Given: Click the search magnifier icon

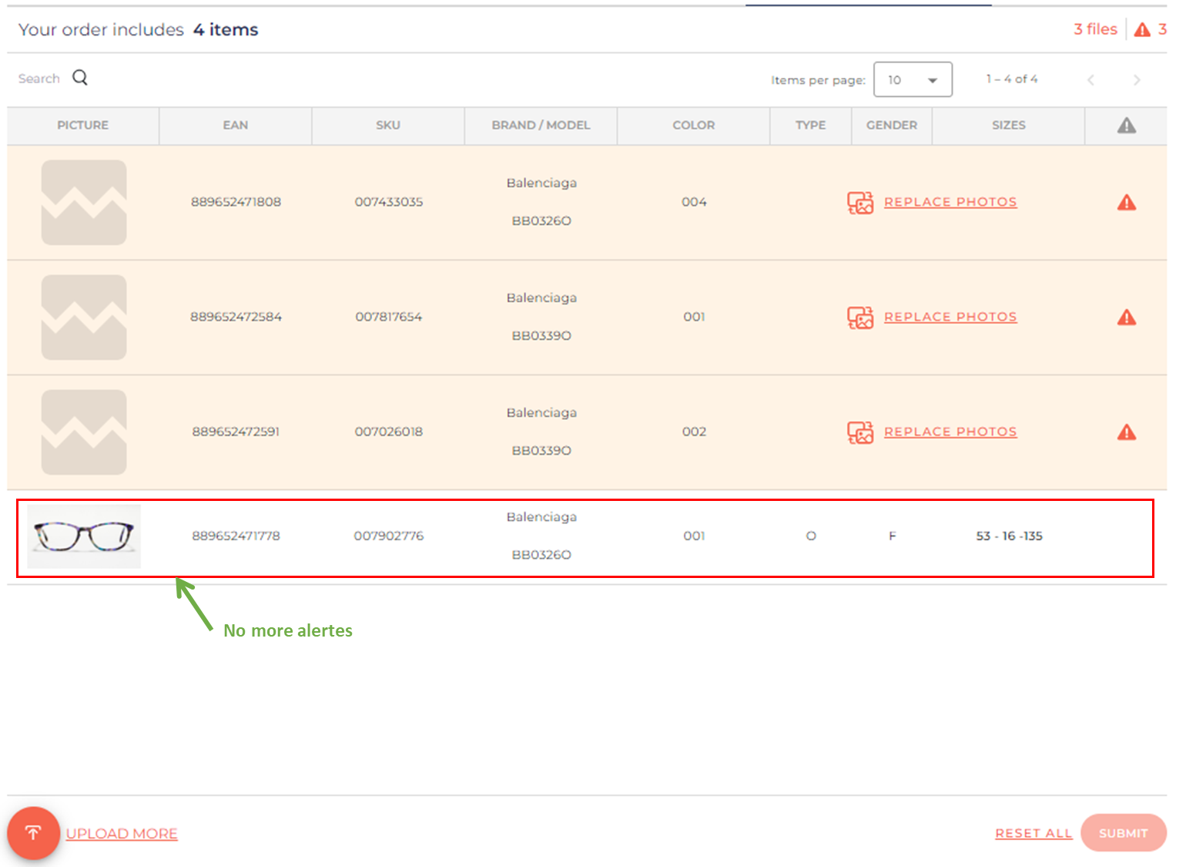Looking at the screenshot, I should (x=80, y=78).
